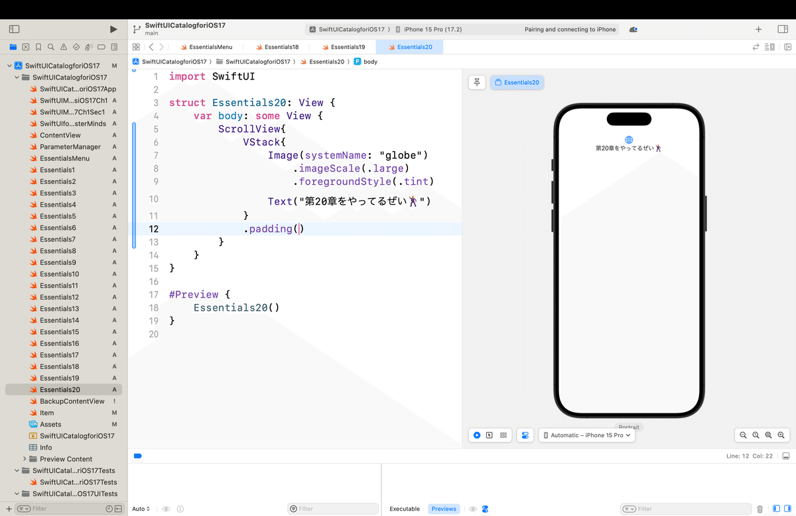
Task: Collapse SwiftUICatalogforiOS17 project root
Action: tap(9, 66)
